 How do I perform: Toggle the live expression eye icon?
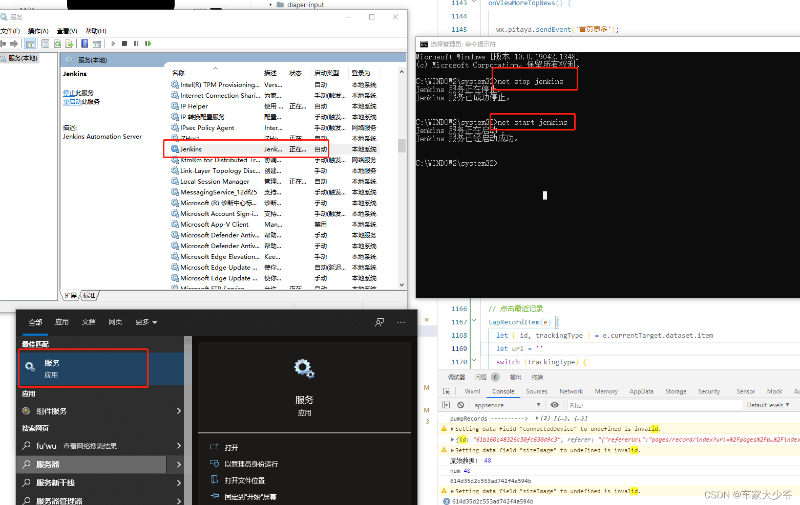point(555,405)
